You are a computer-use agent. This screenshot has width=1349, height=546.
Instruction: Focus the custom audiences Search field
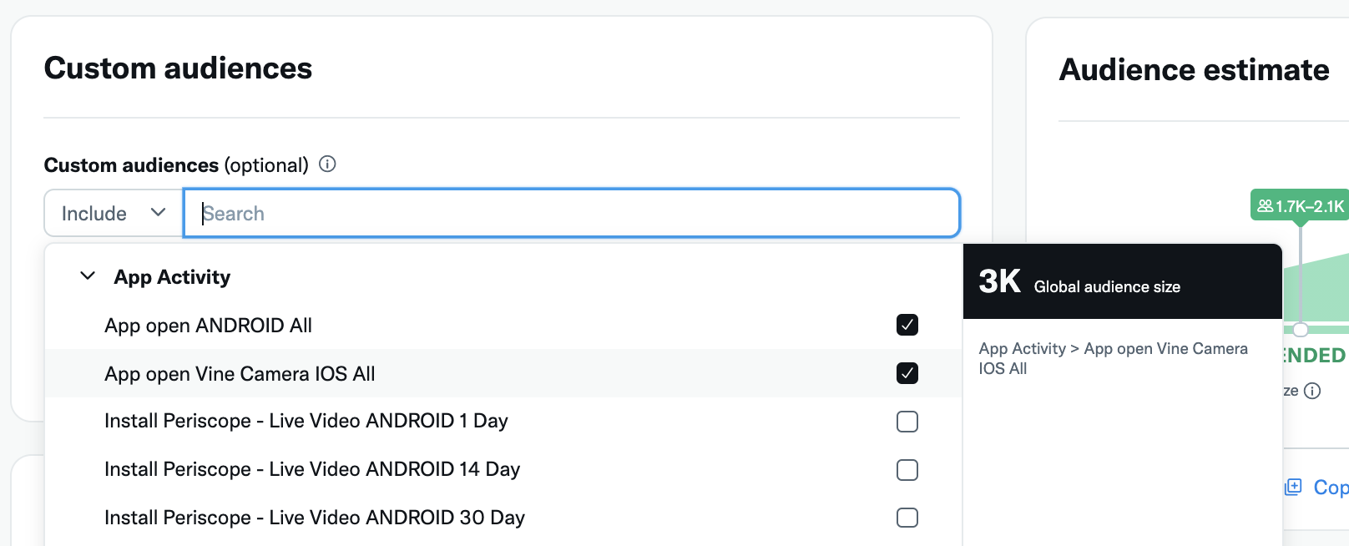[571, 214]
